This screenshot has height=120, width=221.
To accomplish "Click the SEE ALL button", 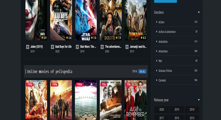I will (x=142, y=71).
